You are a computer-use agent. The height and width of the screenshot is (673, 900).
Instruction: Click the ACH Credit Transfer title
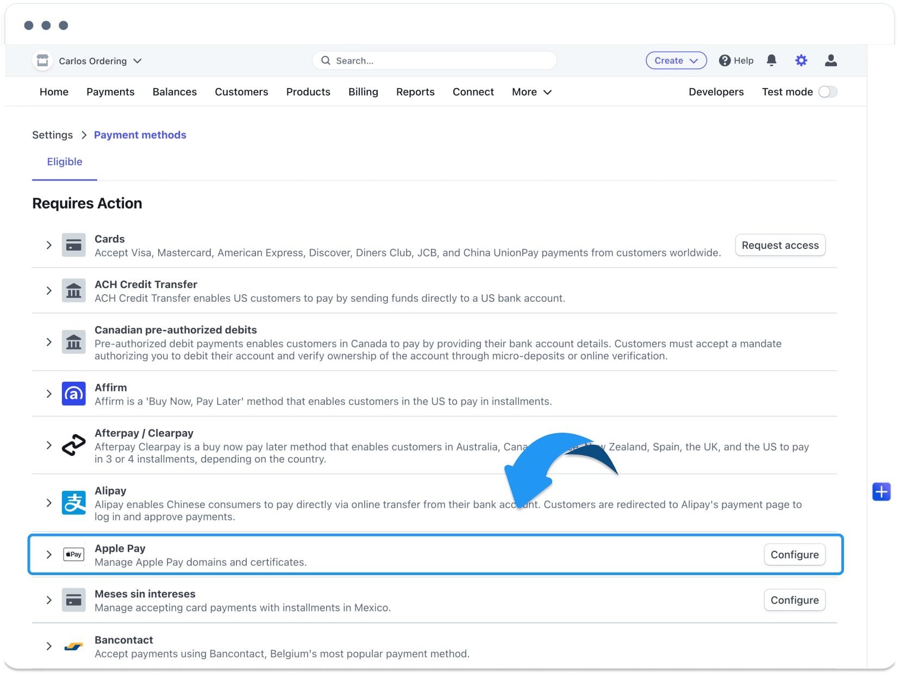click(x=146, y=284)
